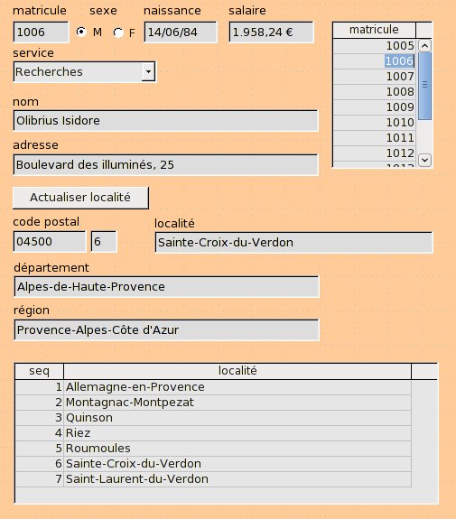Select row Quinson
456x519 pixels.
pyautogui.click(x=213, y=418)
